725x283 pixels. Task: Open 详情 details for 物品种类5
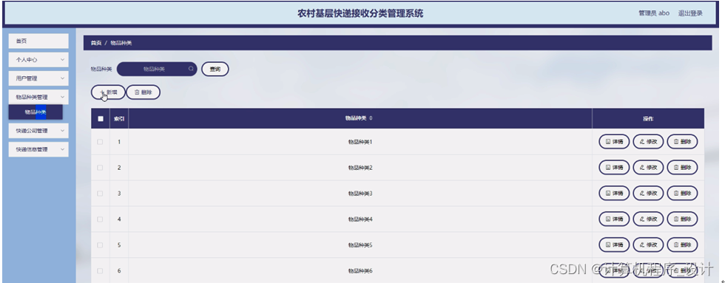tap(614, 245)
